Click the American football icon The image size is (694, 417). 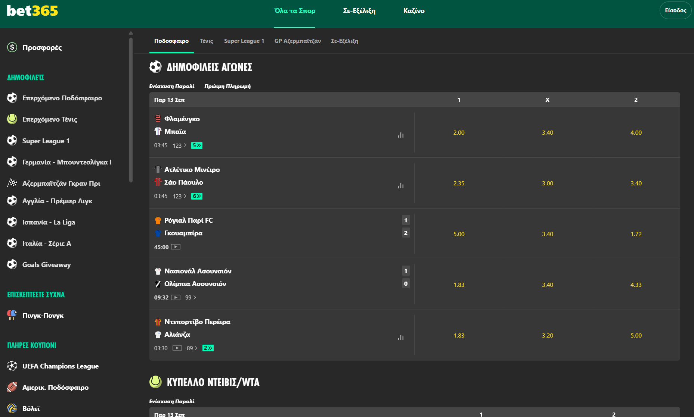pyautogui.click(x=12, y=387)
